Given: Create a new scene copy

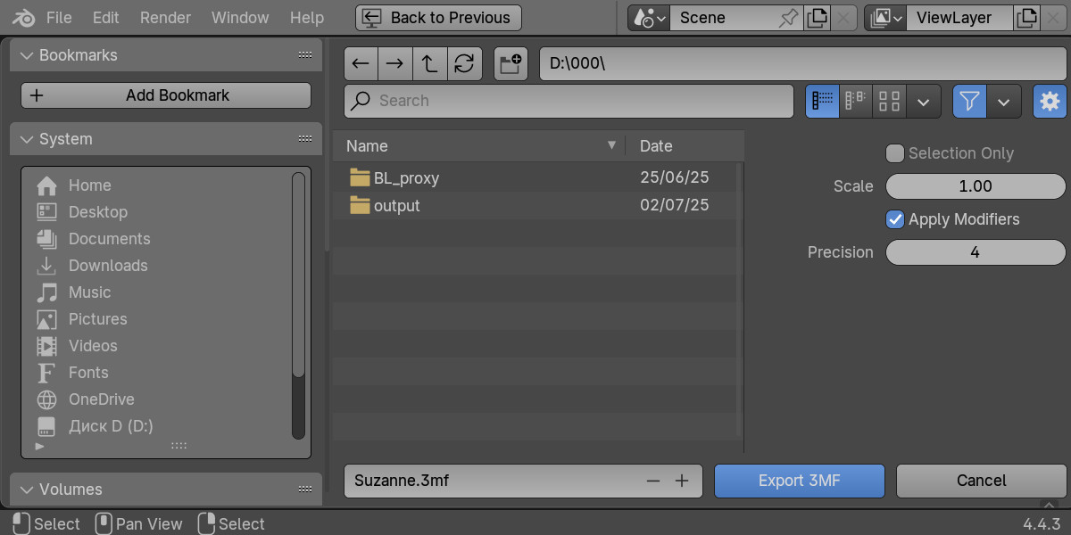Looking at the screenshot, I should [816, 18].
